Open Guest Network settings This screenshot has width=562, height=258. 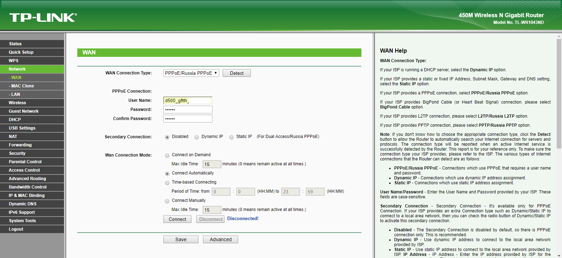click(x=32, y=111)
